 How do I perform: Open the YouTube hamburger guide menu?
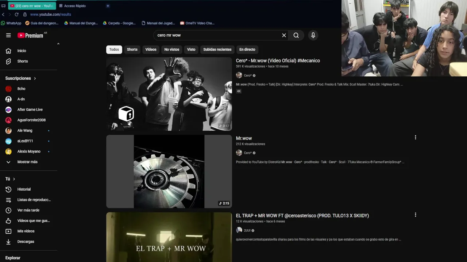click(8, 35)
